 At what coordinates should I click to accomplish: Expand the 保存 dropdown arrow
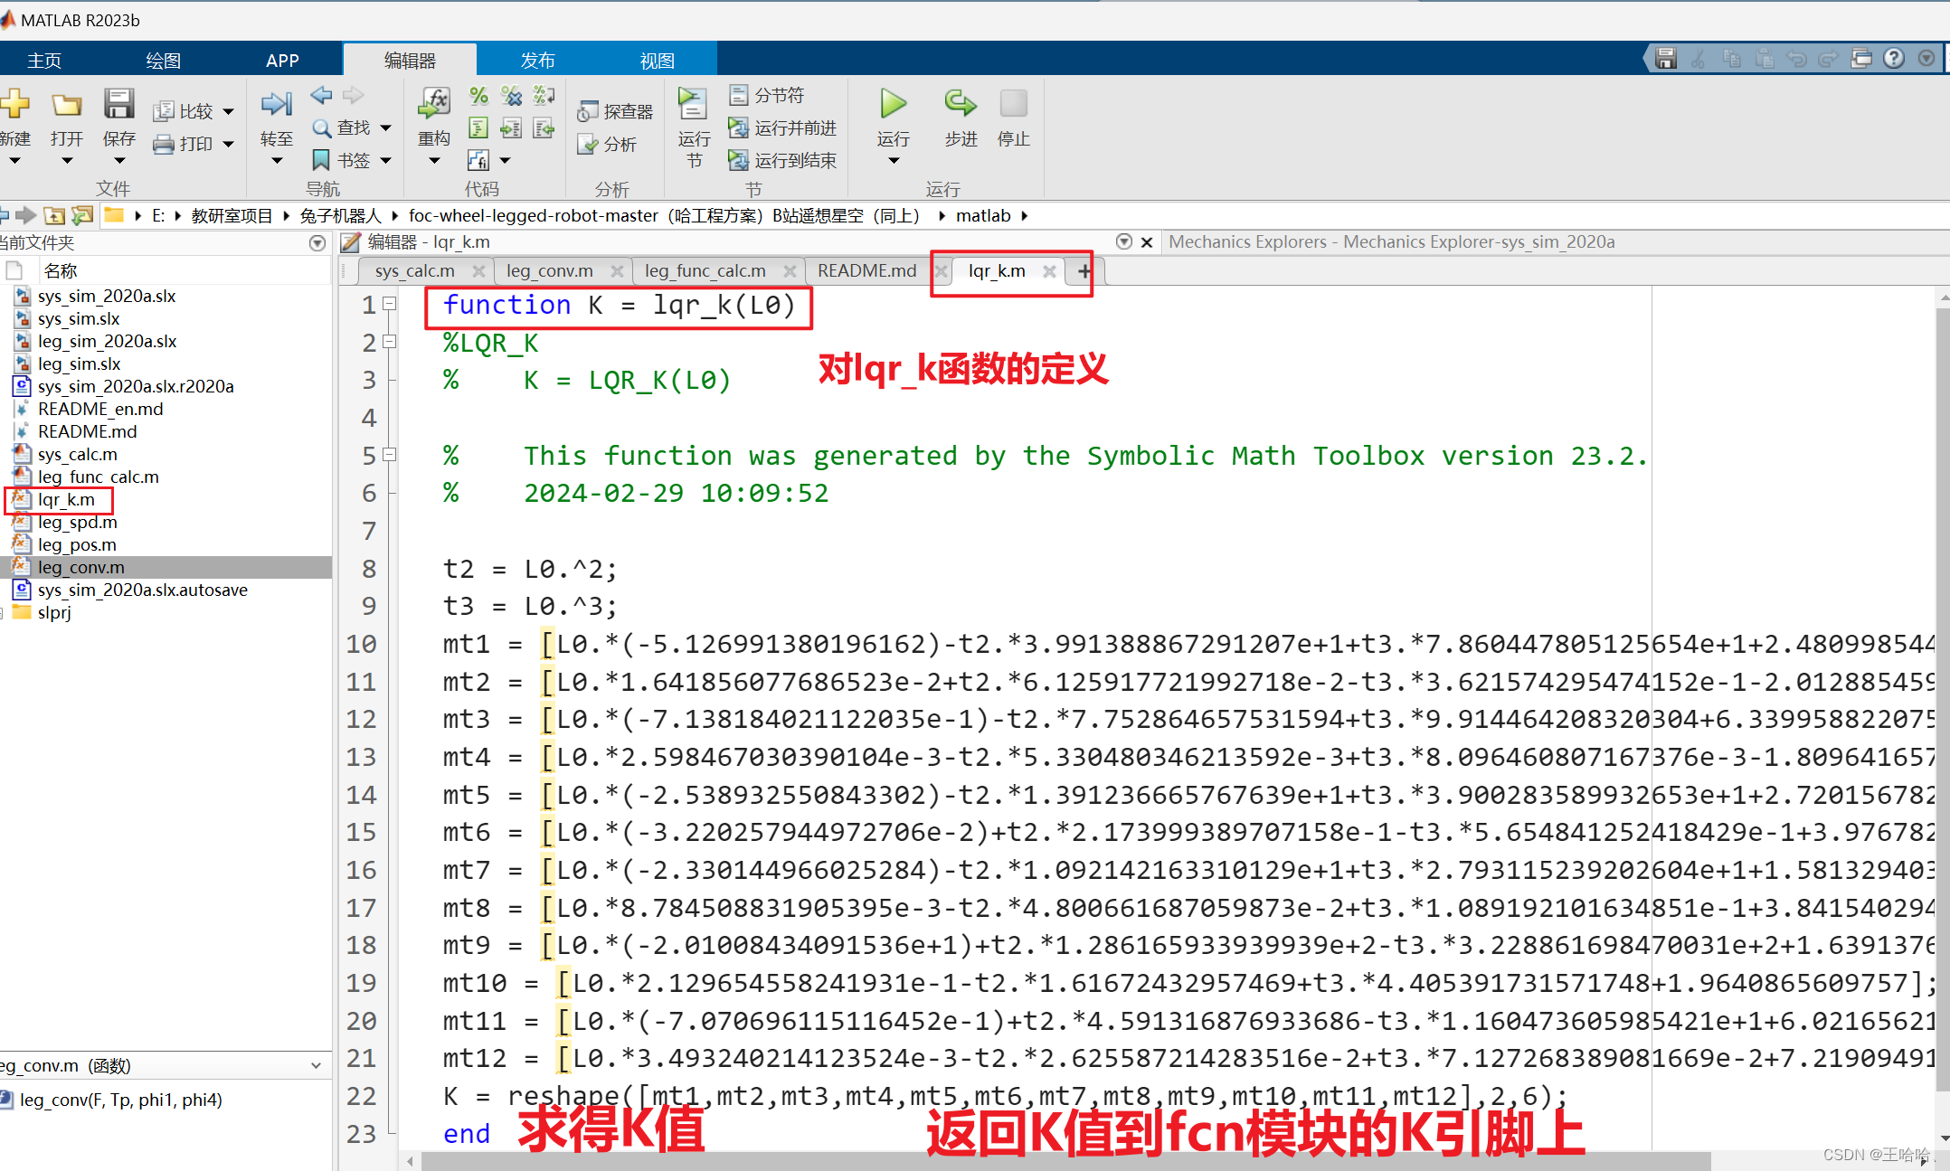coord(119,161)
